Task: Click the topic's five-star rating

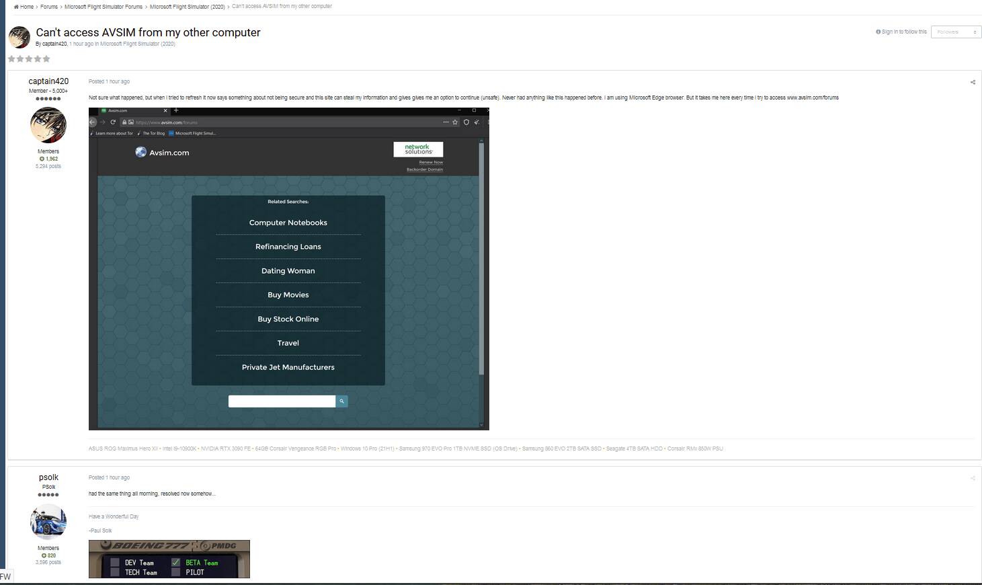Action: point(29,59)
